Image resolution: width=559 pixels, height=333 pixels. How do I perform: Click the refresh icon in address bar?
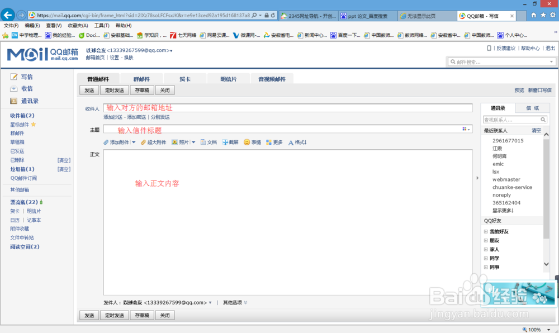[x=273, y=15]
